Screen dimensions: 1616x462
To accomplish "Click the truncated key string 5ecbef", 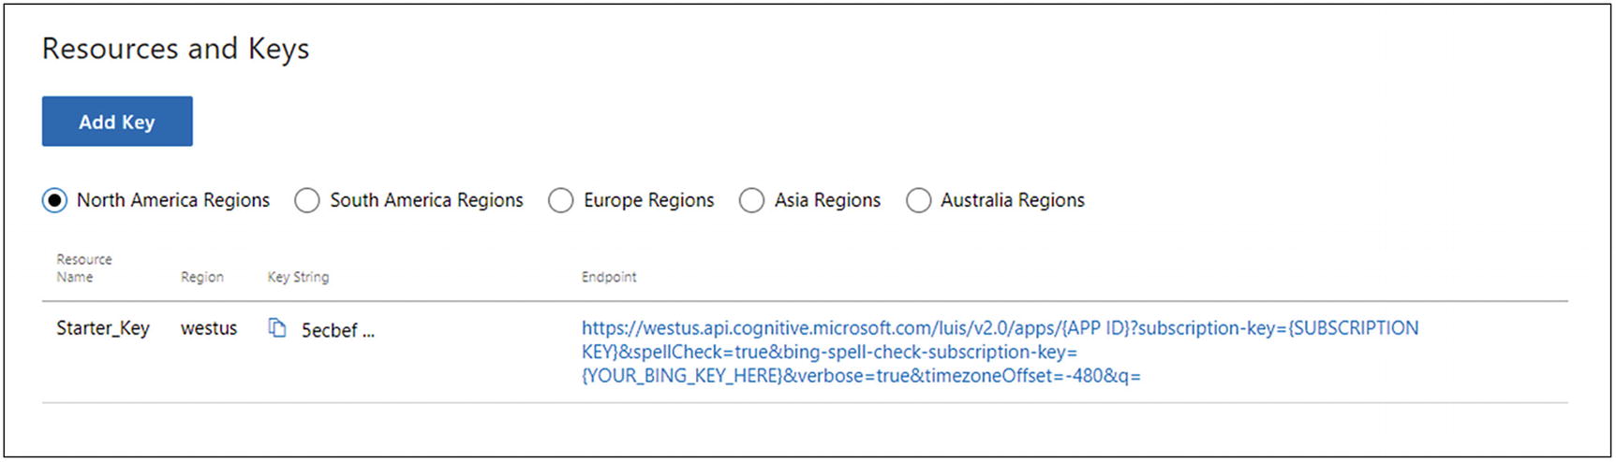I will pos(337,330).
